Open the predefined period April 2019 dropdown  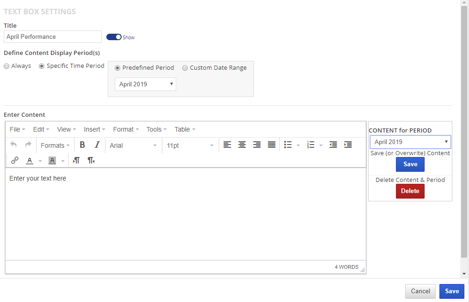pyautogui.click(x=145, y=84)
